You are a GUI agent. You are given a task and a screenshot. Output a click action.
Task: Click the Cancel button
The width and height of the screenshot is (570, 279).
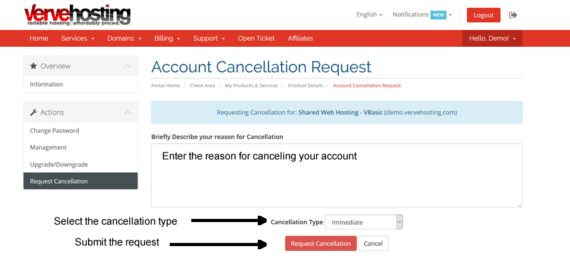pyautogui.click(x=373, y=244)
